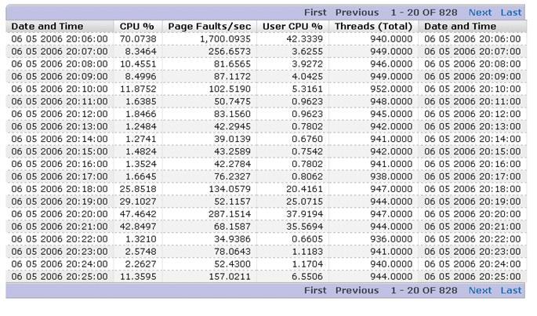Select page faults value 42.2784
Image resolution: width=537 pixels, height=316 pixels.
(232, 164)
